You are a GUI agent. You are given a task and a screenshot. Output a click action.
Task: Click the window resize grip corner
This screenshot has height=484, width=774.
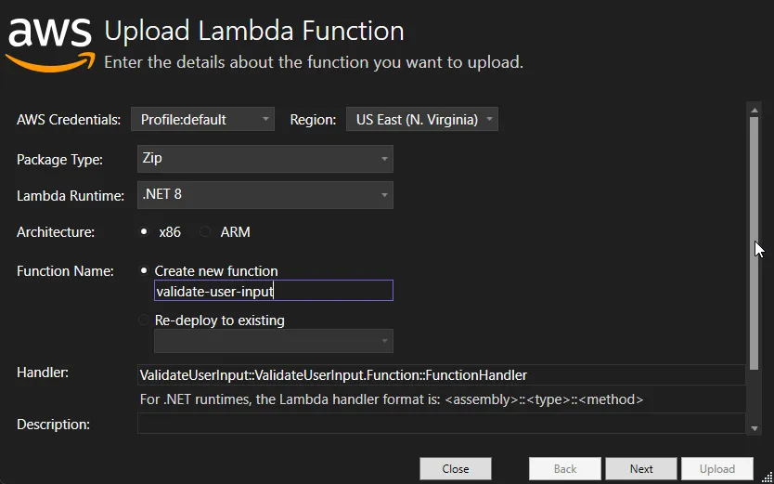768,477
